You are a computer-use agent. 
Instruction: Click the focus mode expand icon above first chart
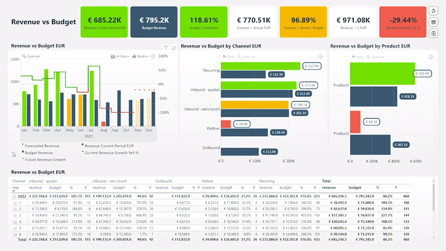pos(173,48)
